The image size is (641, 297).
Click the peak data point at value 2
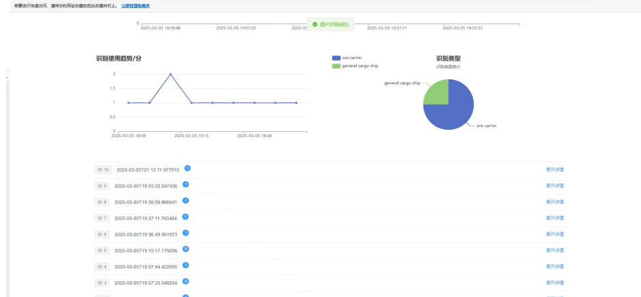click(170, 74)
